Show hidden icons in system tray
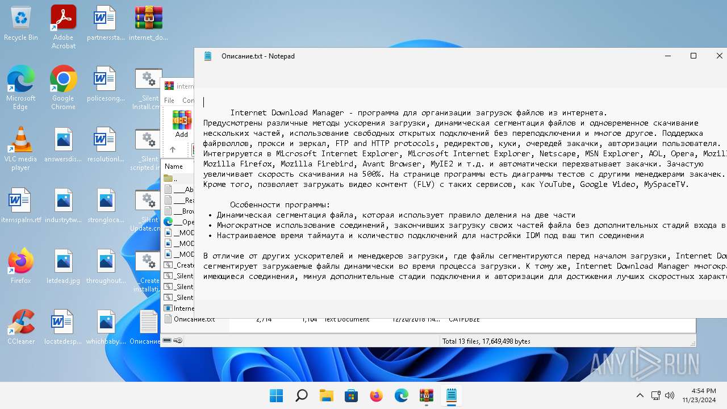 click(x=640, y=395)
